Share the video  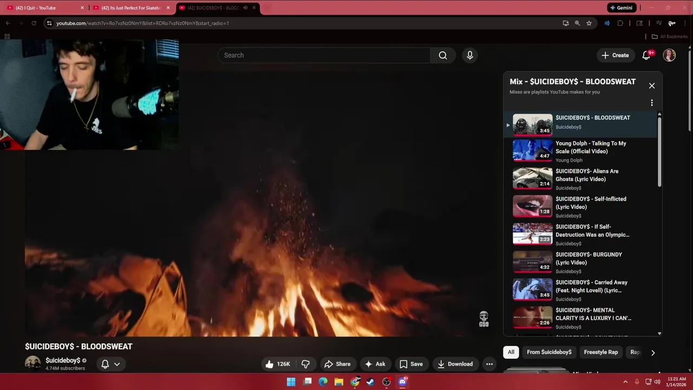coord(337,364)
